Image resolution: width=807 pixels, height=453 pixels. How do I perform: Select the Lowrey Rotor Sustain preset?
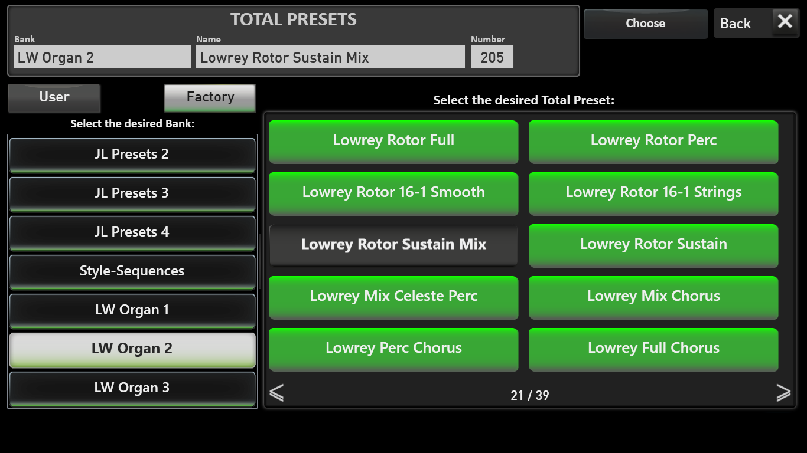(653, 245)
